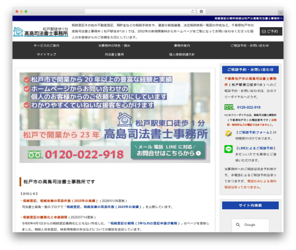The height and width of the screenshot is (250, 296).
Task: Open サイトマップ menu item
Action: click(46, 54)
